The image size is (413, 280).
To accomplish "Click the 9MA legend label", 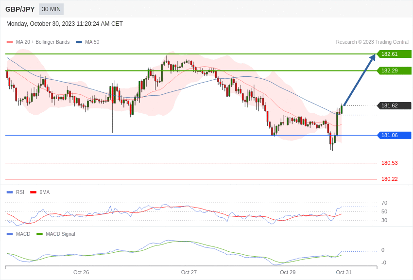I will pos(45,192).
